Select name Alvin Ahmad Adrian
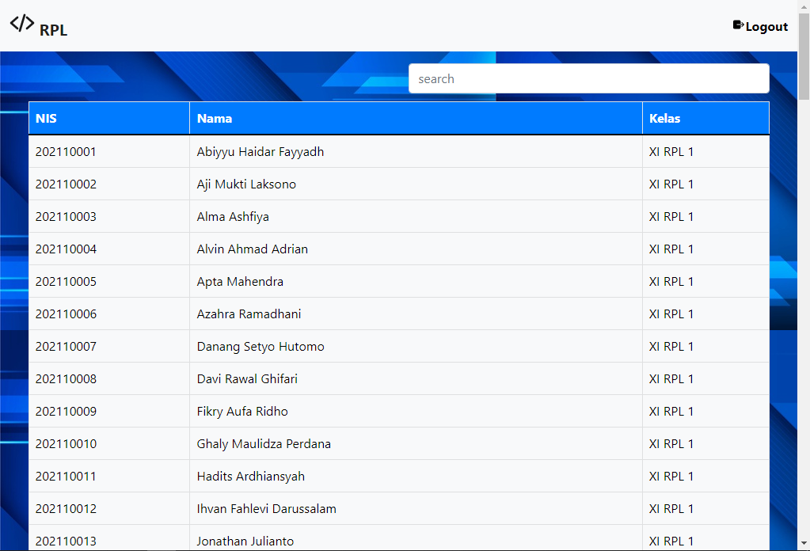 (252, 249)
